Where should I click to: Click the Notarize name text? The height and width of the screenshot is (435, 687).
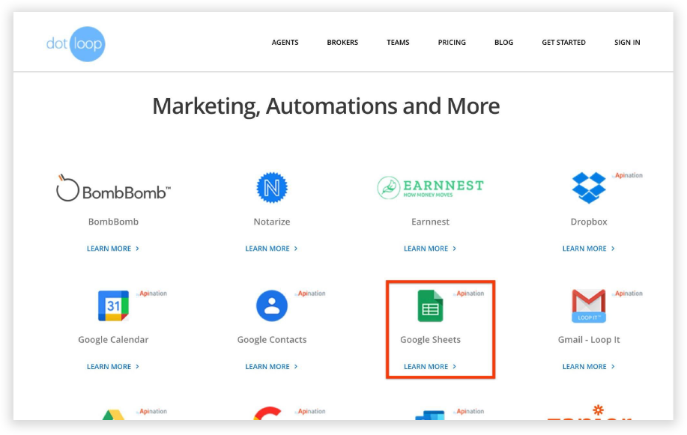(x=272, y=222)
